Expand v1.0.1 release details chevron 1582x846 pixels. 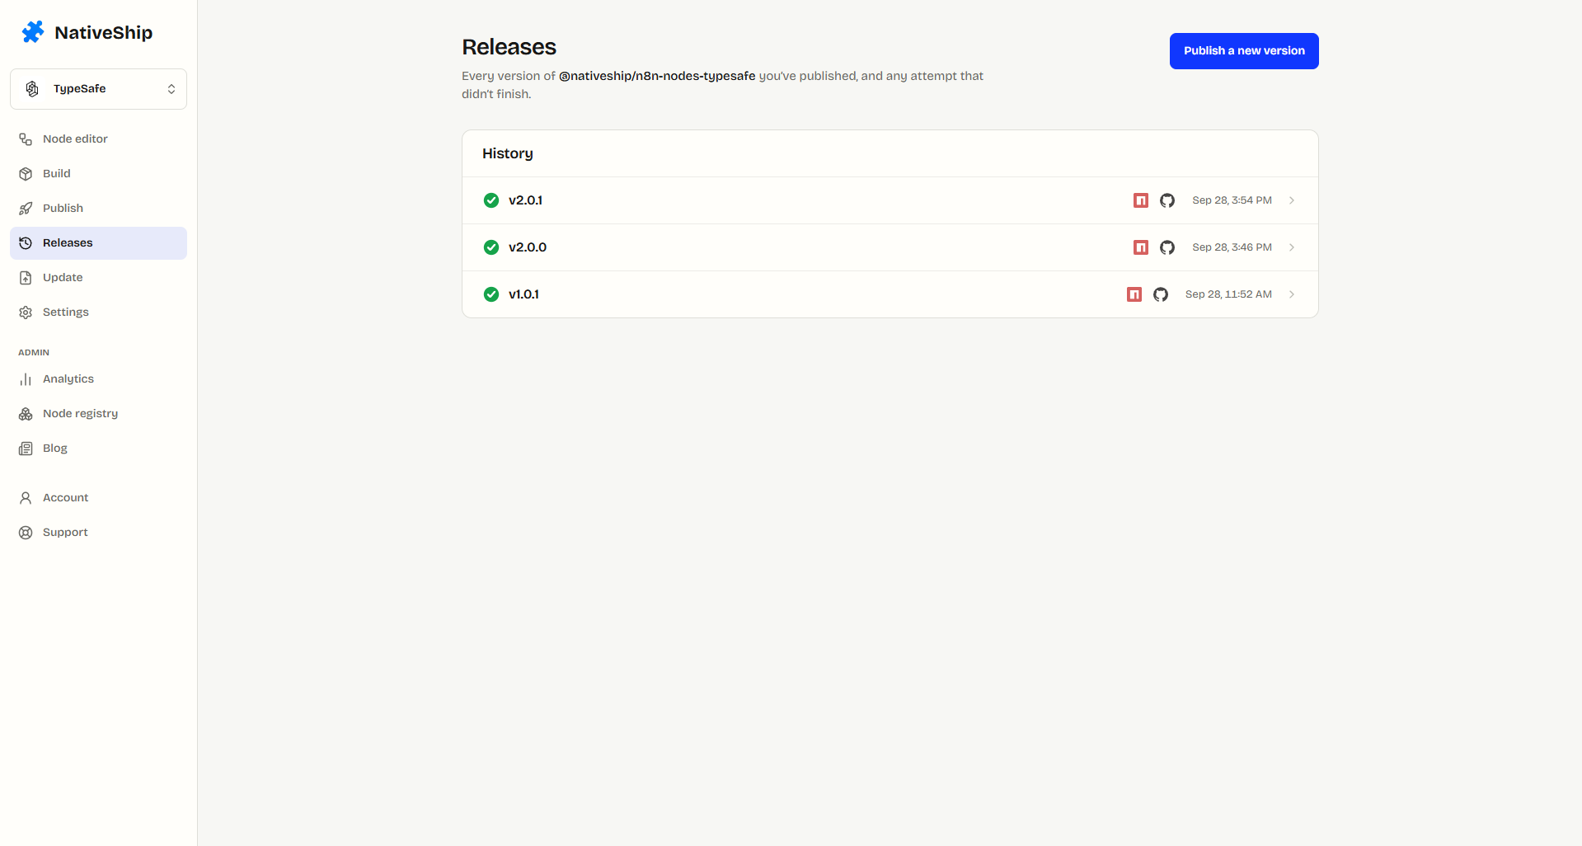pyautogui.click(x=1292, y=294)
